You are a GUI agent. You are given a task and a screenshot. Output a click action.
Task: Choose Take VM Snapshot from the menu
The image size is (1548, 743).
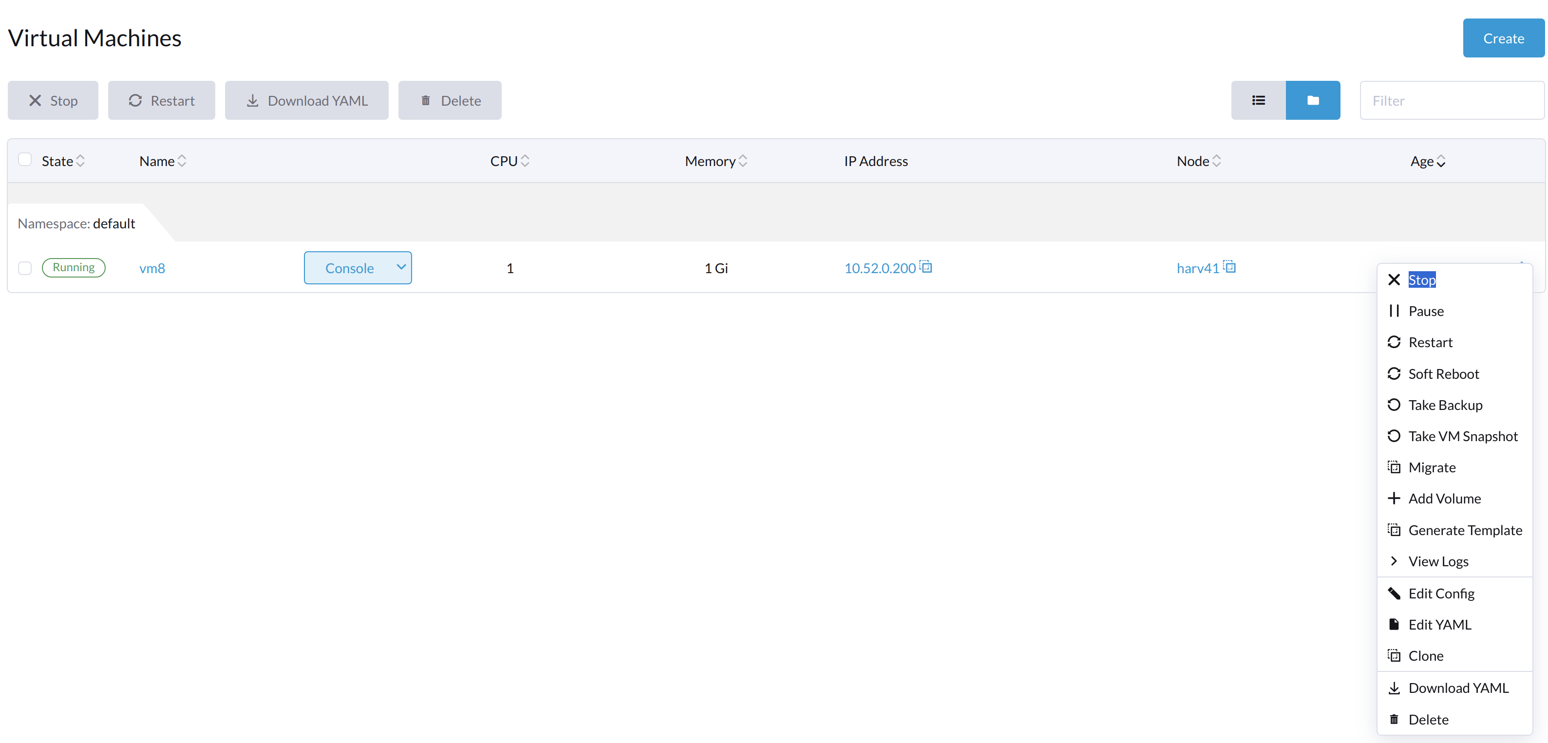coord(1463,435)
